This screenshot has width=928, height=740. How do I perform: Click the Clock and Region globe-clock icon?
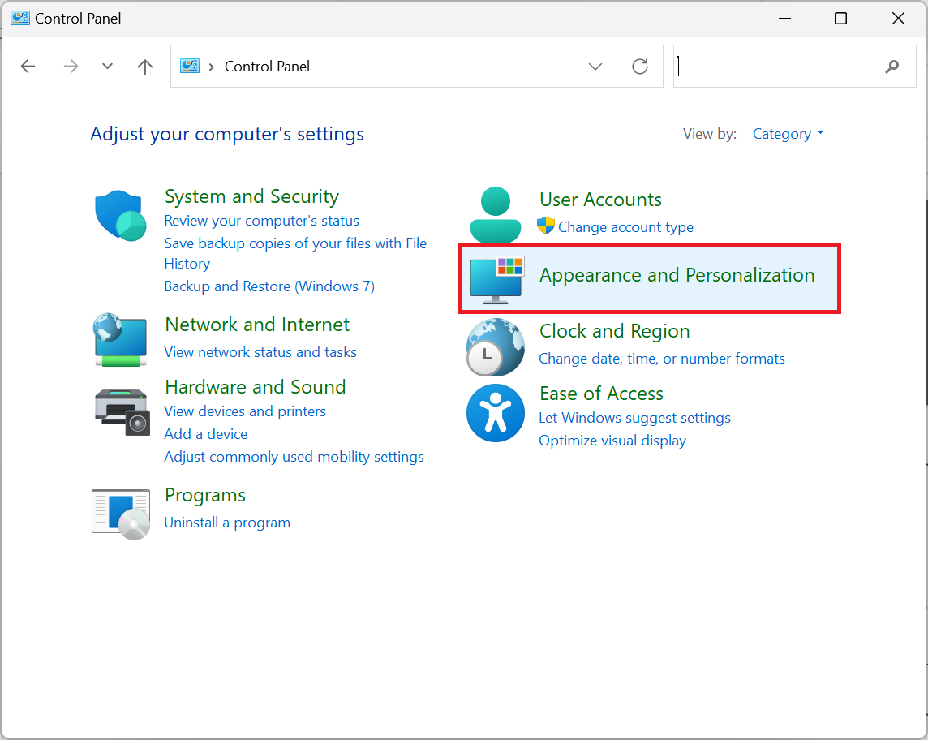pyautogui.click(x=496, y=347)
